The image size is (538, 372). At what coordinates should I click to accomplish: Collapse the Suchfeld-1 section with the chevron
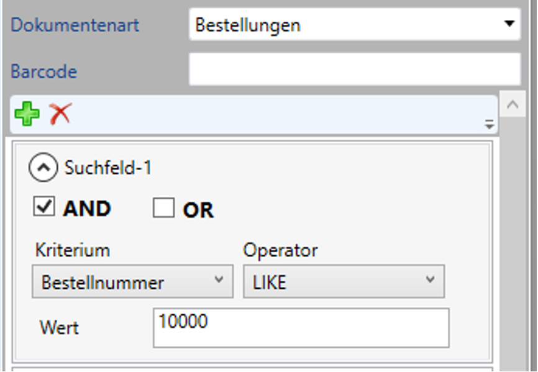[43, 168]
